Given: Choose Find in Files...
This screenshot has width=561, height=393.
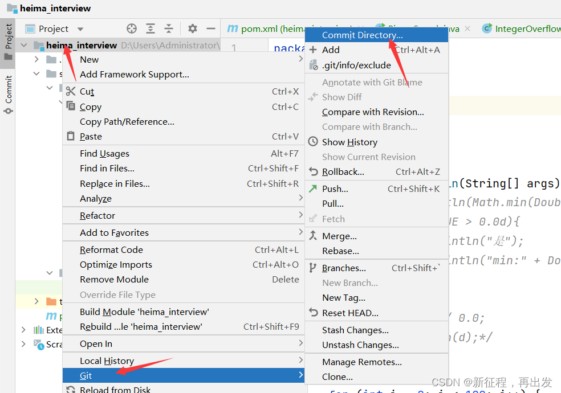Looking at the screenshot, I should (184, 168).
